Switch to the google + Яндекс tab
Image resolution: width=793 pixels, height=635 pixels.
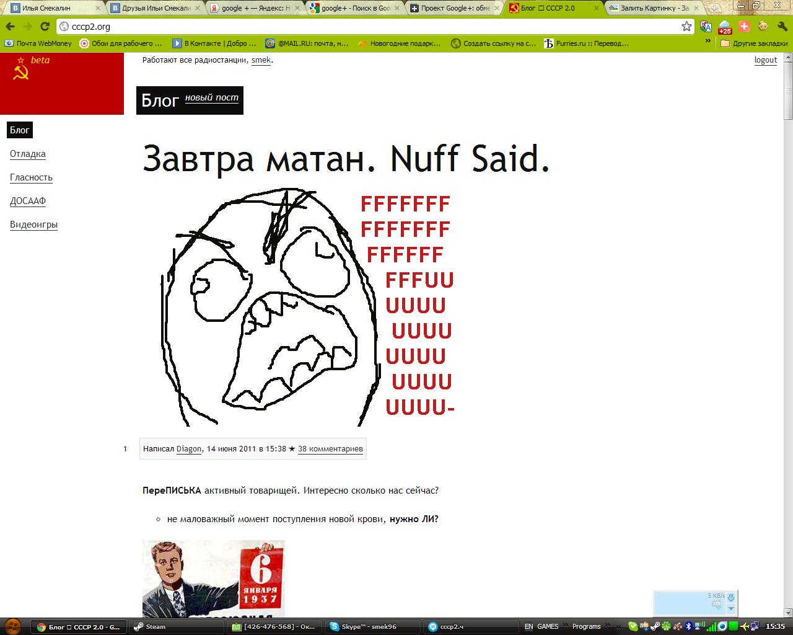pos(253,8)
